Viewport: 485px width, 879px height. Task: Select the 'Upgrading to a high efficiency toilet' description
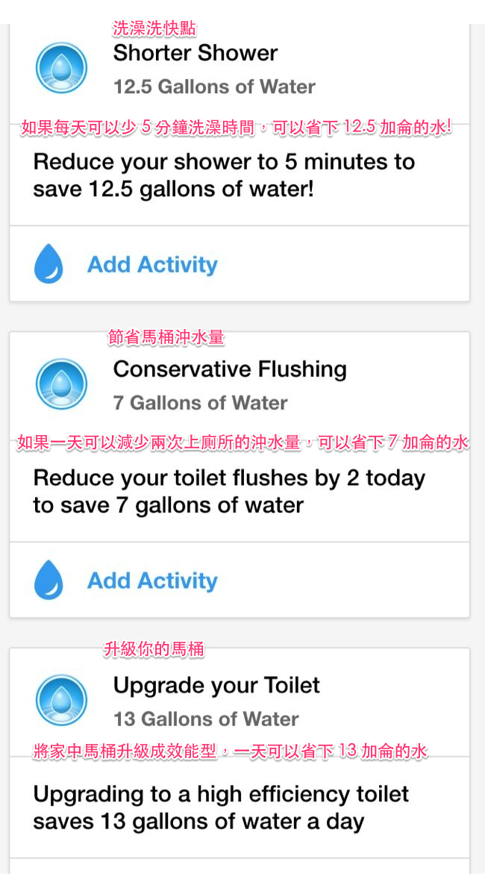(221, 808)
